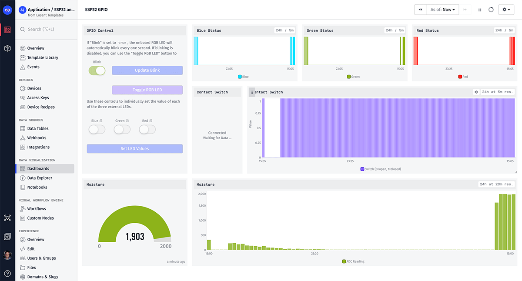Click the Losant logo in the rail
The height and width of the screenshot is (281, 522).
[7, 10]
